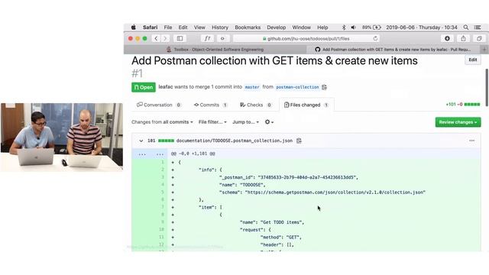Click the "method": "GET" code line
Viewport: 489px width, 275px height.
tap(280, 237)
